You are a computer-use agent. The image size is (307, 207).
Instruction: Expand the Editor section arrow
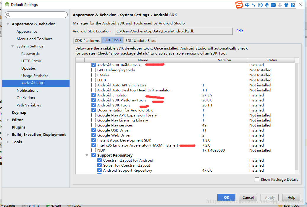(x=8, y=120)
